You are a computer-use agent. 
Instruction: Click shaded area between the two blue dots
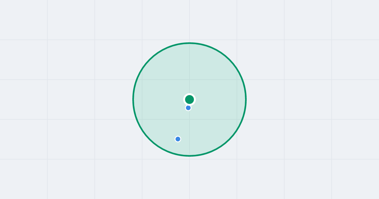(x=183, y=124)
